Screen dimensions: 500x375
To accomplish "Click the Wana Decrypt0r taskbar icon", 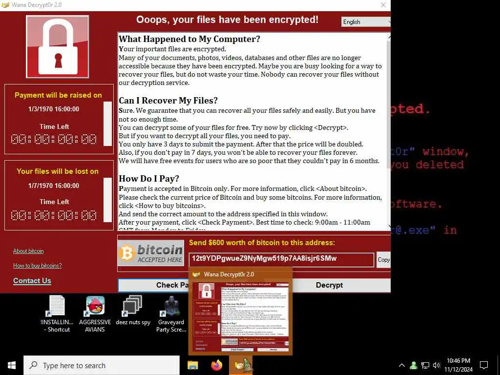I will 241,365.
